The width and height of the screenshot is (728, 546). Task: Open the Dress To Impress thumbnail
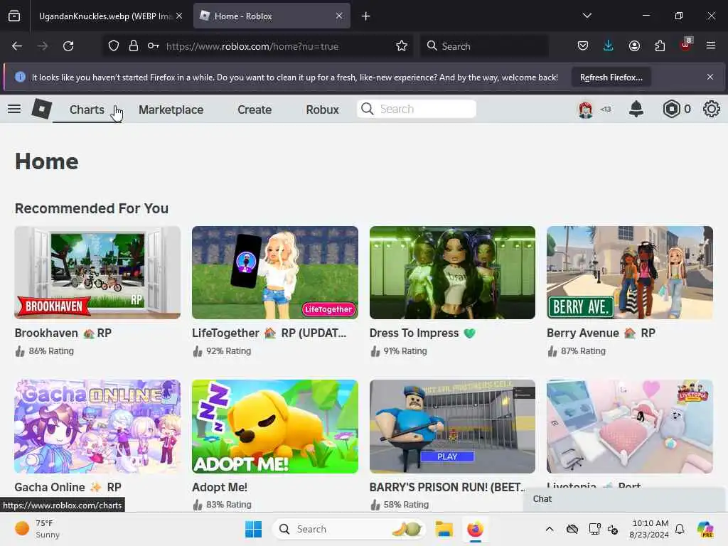[x=452, y=272]
